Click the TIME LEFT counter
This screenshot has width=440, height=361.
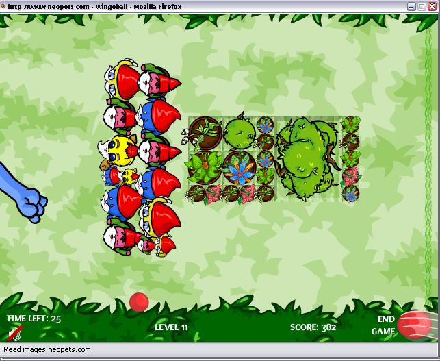point(34,319)
